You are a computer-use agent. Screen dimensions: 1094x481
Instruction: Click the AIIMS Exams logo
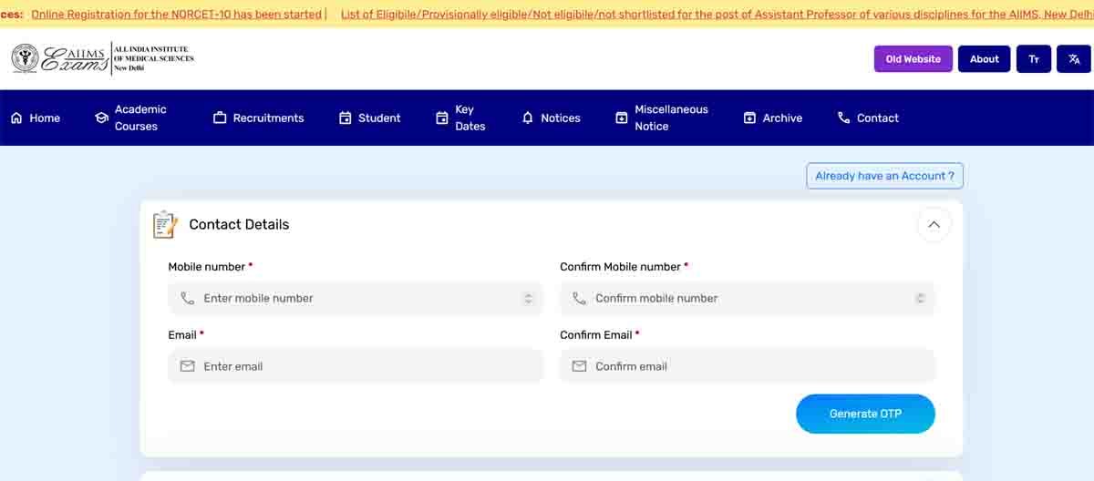(x=102, y=58)
